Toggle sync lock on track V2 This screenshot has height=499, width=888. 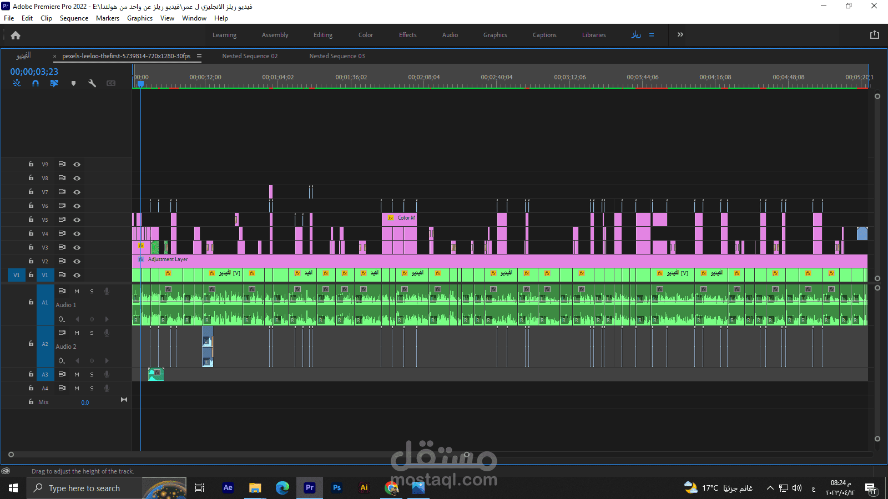[62, 261]
